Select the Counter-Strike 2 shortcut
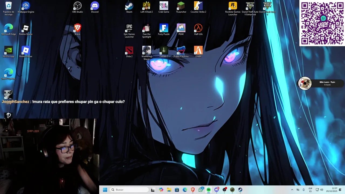Image resolution: width=345 pixels, height=194 pixels. [x=198, y=7]
